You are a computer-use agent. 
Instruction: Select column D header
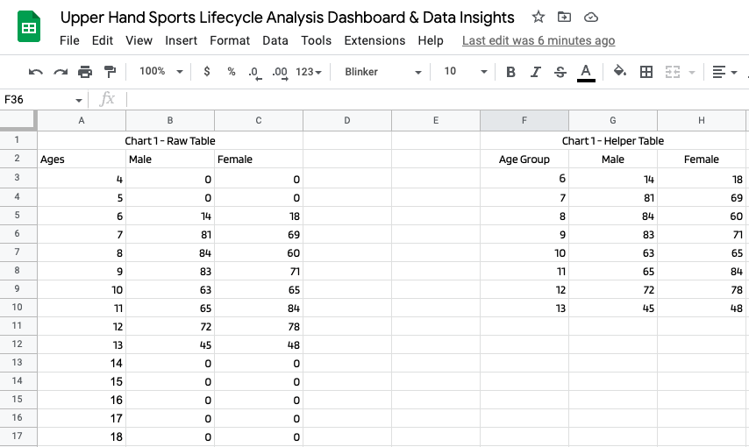tap(347, 120)
